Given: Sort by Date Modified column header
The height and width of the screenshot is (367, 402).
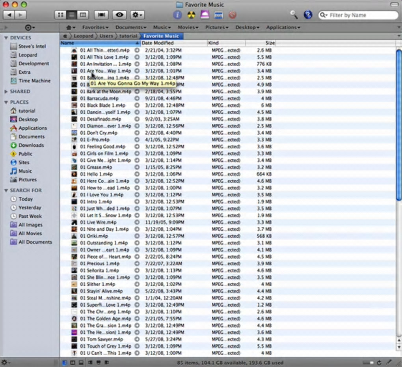Looking at the screenshot, I should click(174, 43).
